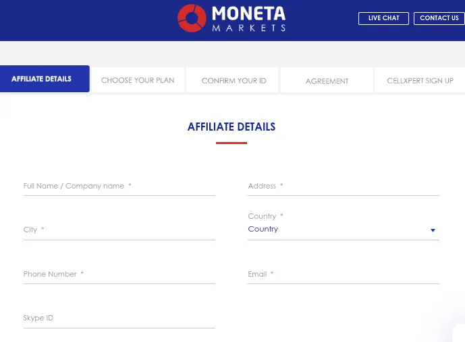Select the Skype ID field
Viewport: 465px width, 342px height.
click(x=119, y=318)
